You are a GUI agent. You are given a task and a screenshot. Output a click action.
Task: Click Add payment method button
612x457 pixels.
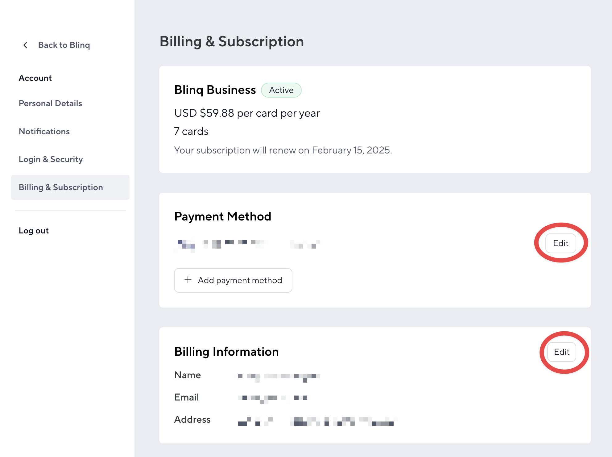(233, 280)
